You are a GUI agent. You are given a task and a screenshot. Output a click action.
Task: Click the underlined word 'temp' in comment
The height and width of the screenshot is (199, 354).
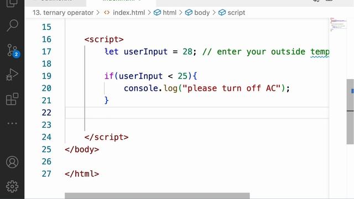tap(320, 52)
